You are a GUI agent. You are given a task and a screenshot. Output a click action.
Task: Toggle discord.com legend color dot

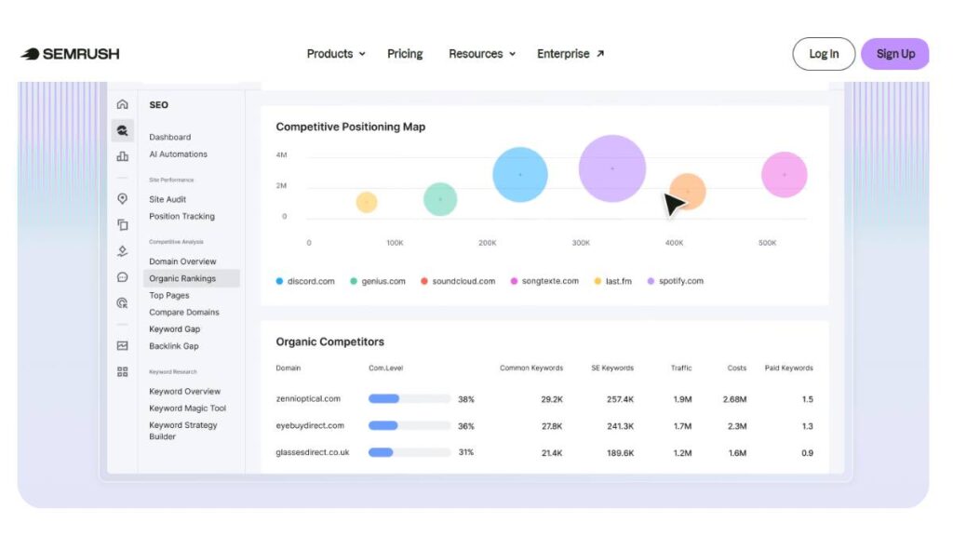(x=279, y=281)
